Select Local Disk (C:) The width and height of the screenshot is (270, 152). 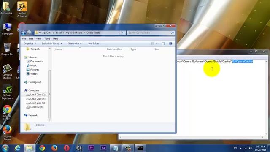(38, 95)
